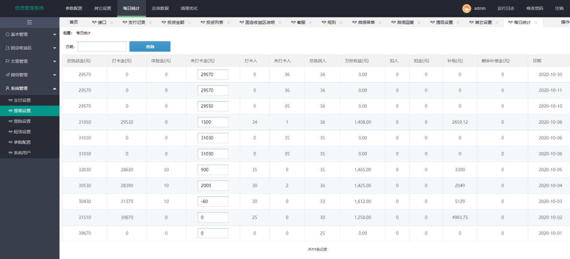Select 参数配置 in the top navigation
Screen dimensions: 570x259
[74, 8]
